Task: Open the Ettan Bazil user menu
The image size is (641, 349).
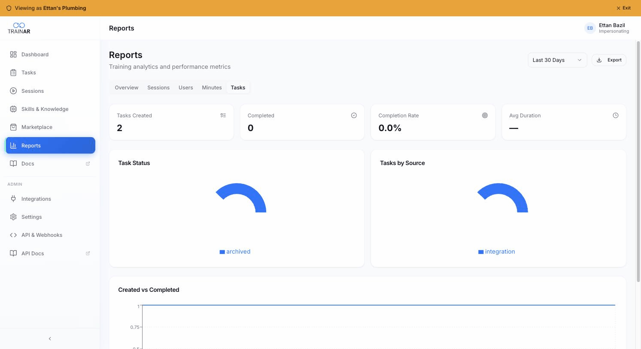Action: [x=607, y=28]
